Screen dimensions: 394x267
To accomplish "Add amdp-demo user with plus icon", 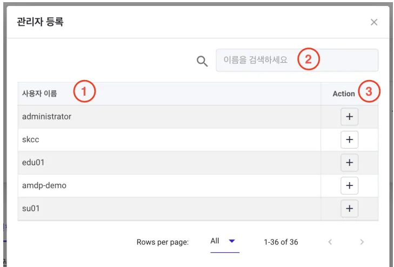I will (x=349, y=185).
